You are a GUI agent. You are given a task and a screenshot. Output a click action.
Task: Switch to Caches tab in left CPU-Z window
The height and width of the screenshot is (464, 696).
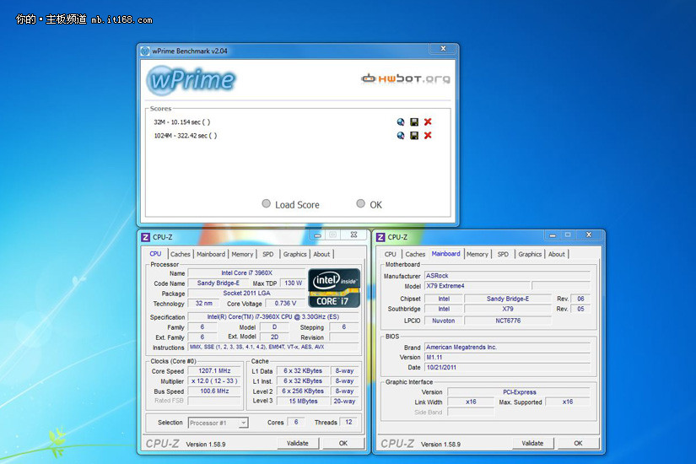tap(180, 254)
